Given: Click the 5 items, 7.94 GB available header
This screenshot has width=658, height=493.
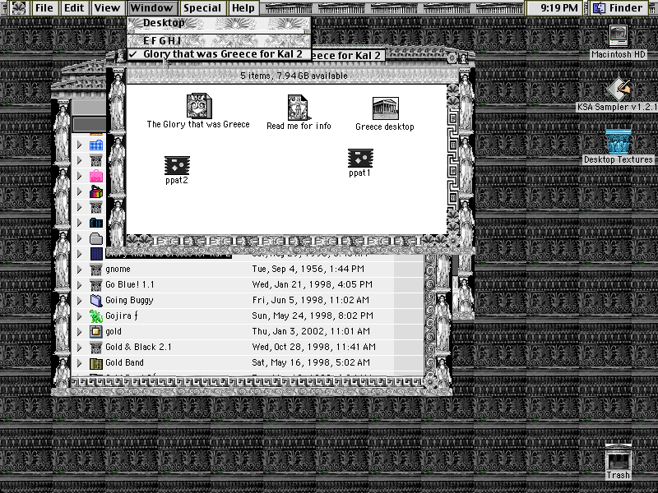Looking at the screenshot, I should tap(294, 76).
